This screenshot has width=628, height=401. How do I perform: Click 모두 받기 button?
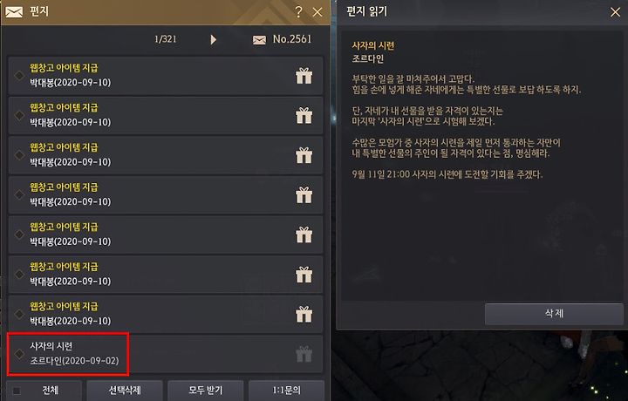206,391
